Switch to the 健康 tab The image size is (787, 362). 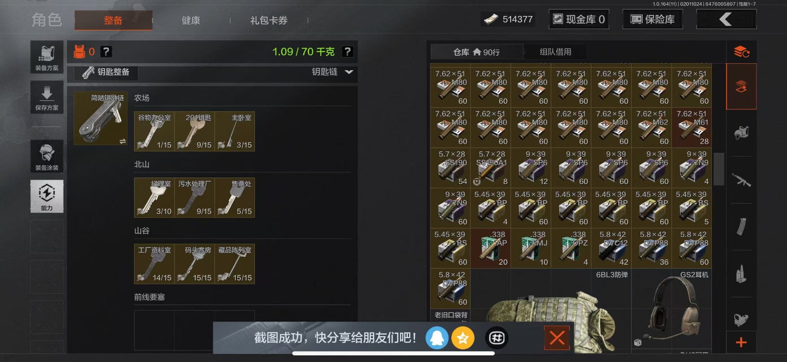191,20
